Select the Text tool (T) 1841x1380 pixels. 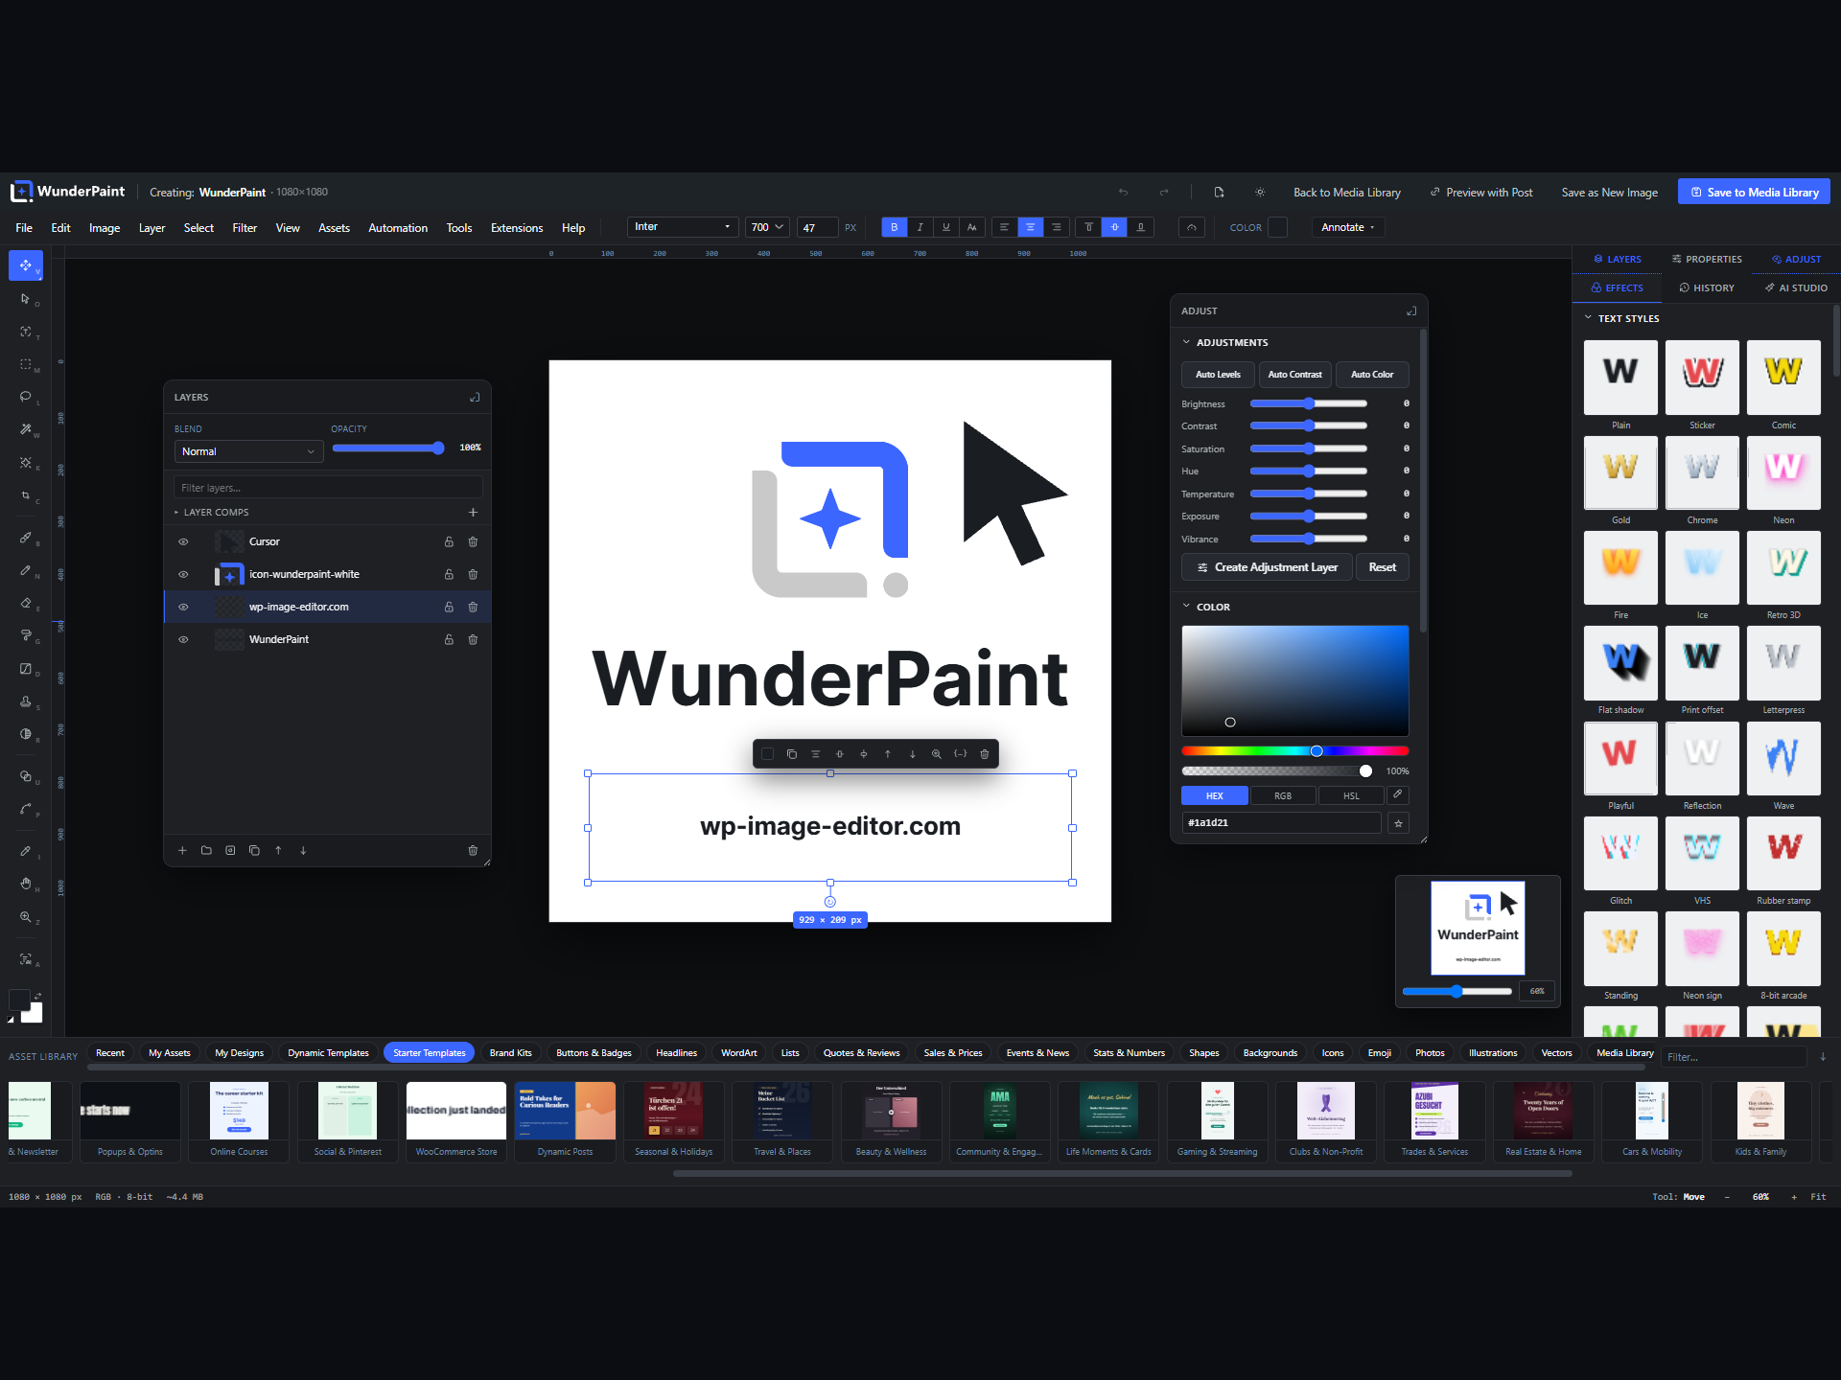coord(26,332)
